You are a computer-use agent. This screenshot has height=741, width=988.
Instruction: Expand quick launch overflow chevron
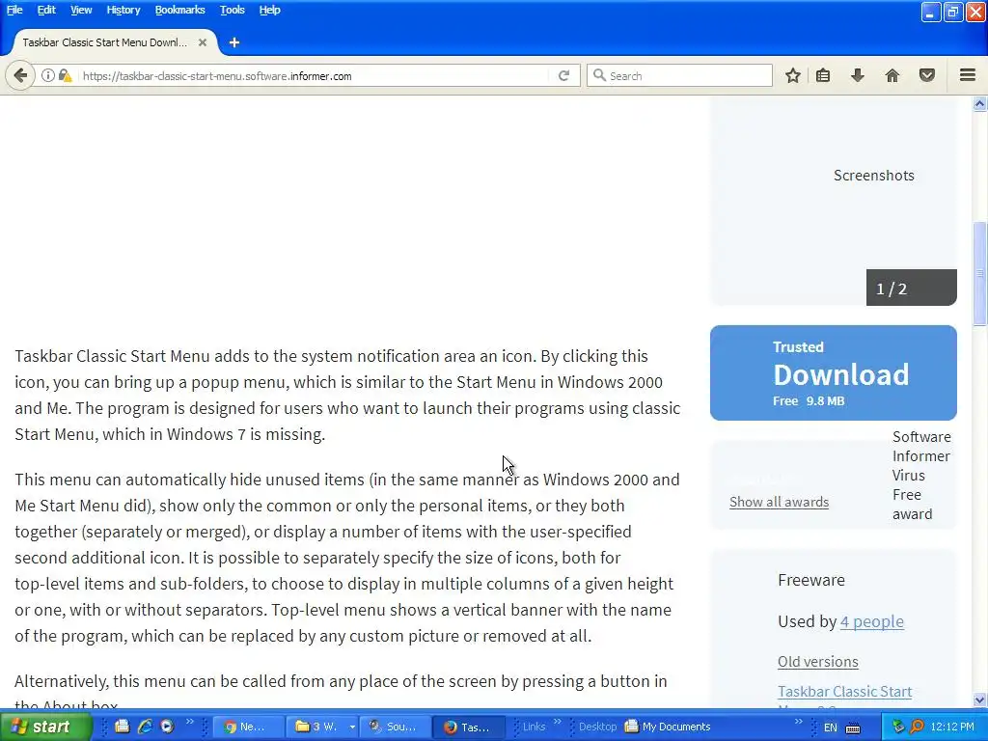pos(190,722)
